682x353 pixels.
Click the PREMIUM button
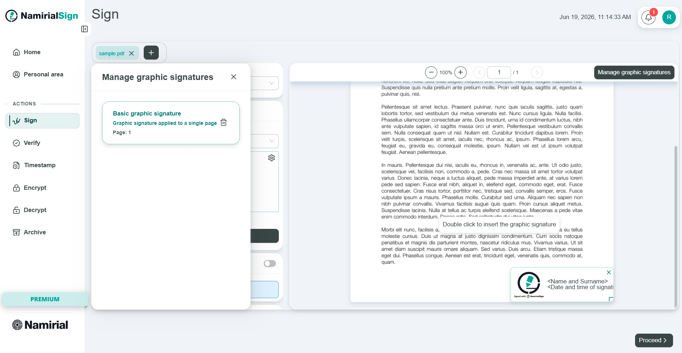[45, 299]
